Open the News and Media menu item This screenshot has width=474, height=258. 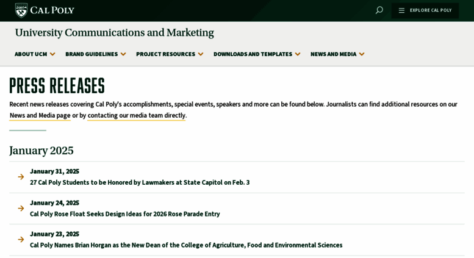(334, 54)
